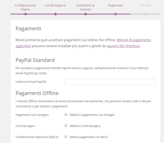Select the Pagamenti step label

click(x=115, y=5)
